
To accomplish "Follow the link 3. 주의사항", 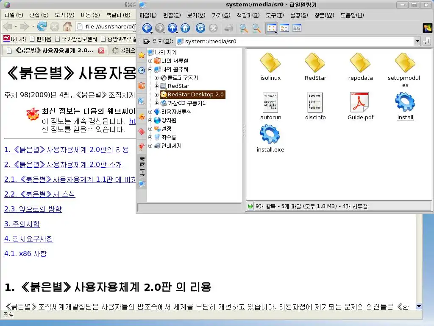I will coord(22,224).
